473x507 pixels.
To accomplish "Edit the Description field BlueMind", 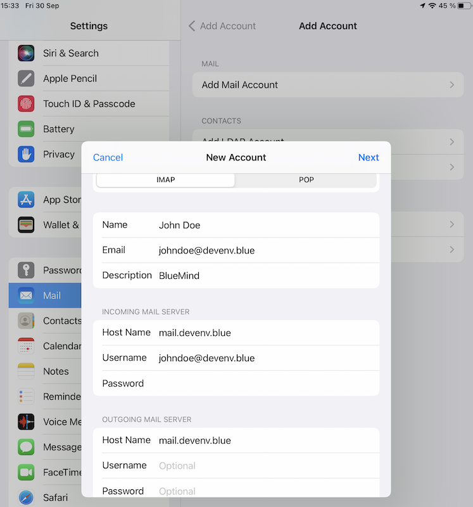I will (x=266, y=276).
